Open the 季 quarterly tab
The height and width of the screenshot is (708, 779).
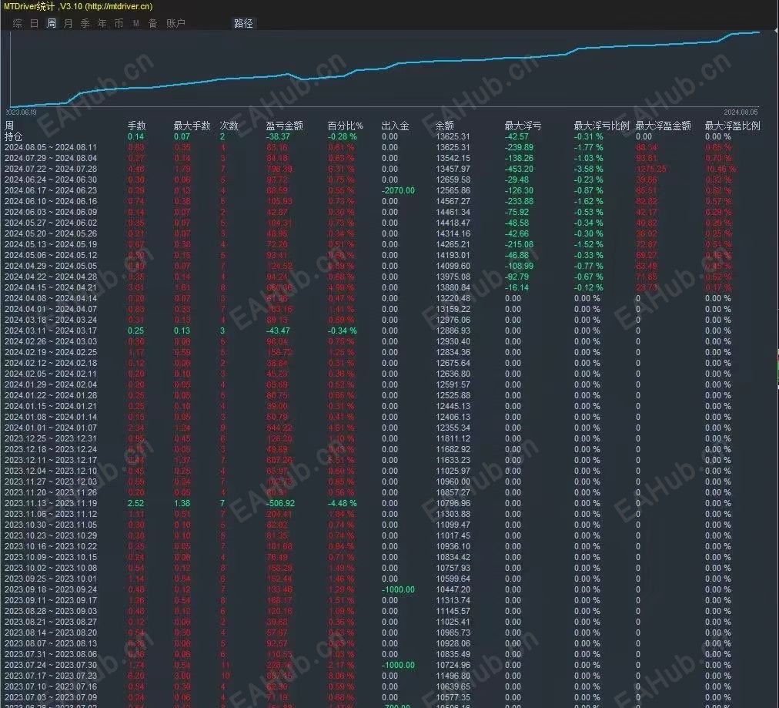85,23
